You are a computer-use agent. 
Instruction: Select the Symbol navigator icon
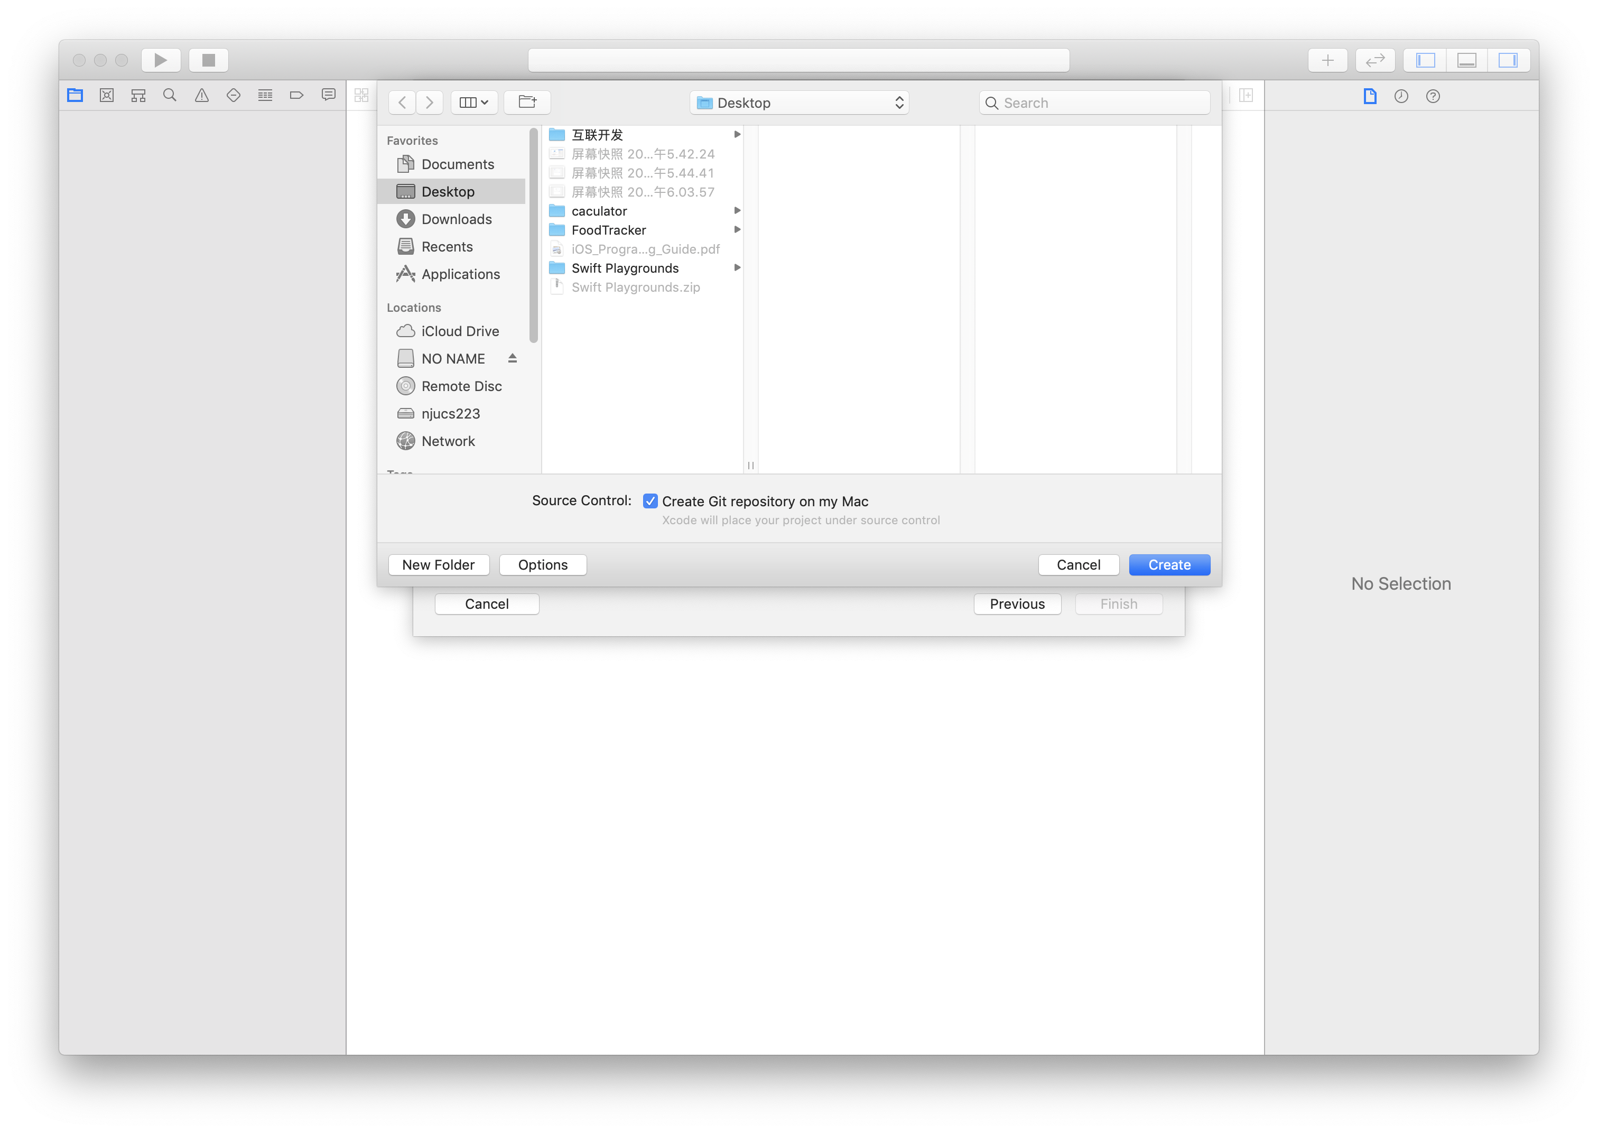(x=138, y=96)
